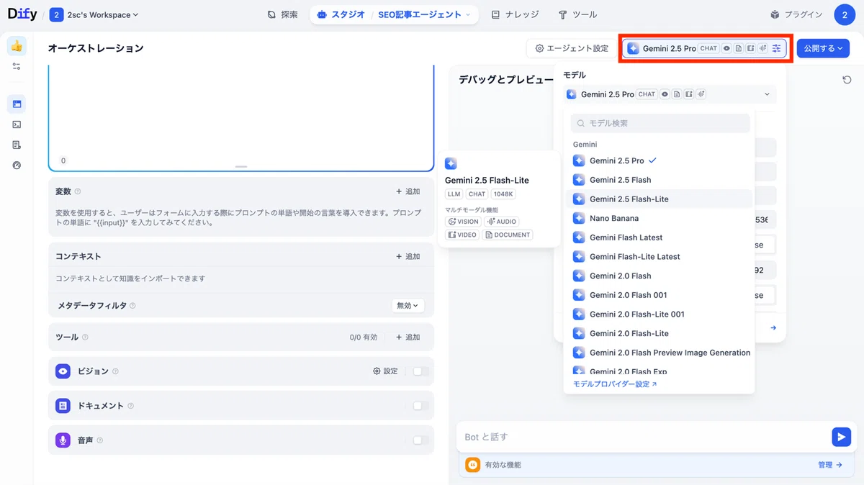This screenshot has height=485, width=864.
Task: Open the Logs sidebar icon
Action: pos(17,145)
